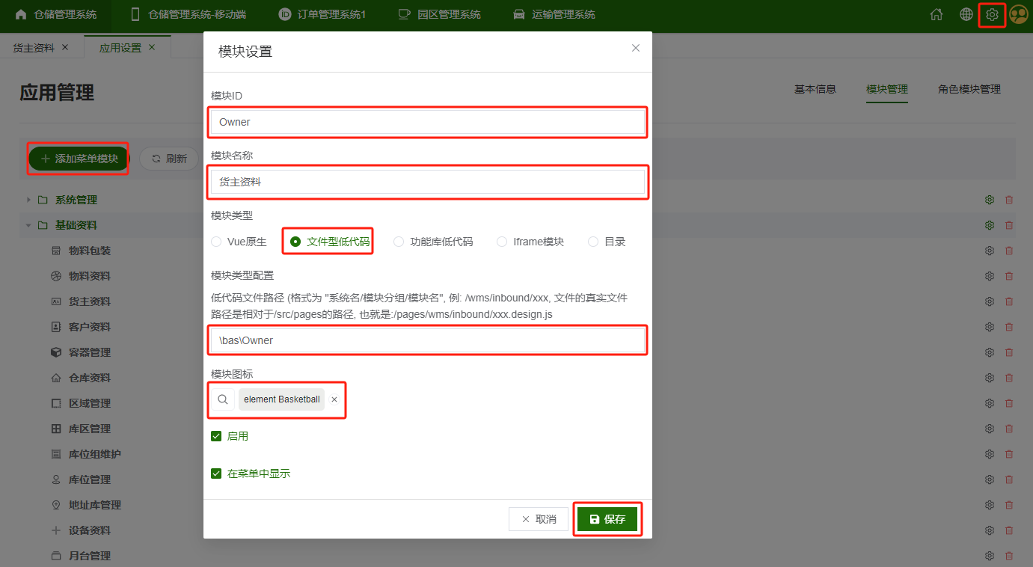Select 文件型低代码 module type
This screenshot has height=567, width=1033.
[x=329, y=242]
